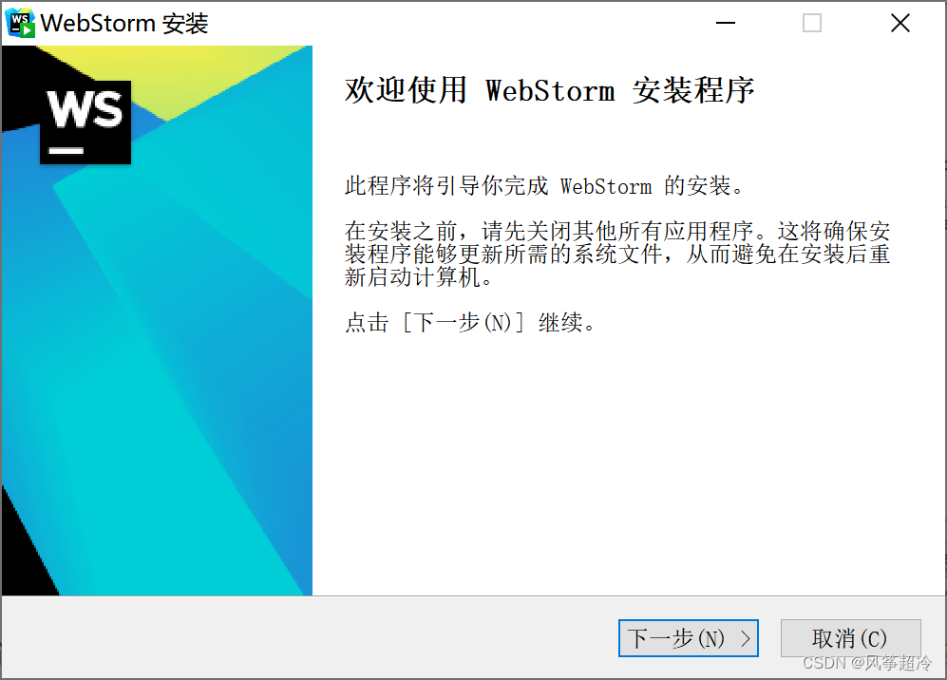This screenshot has height=680, width=947.
Task: Minimize the WebStorm installer window
Action: coord(726,23)
